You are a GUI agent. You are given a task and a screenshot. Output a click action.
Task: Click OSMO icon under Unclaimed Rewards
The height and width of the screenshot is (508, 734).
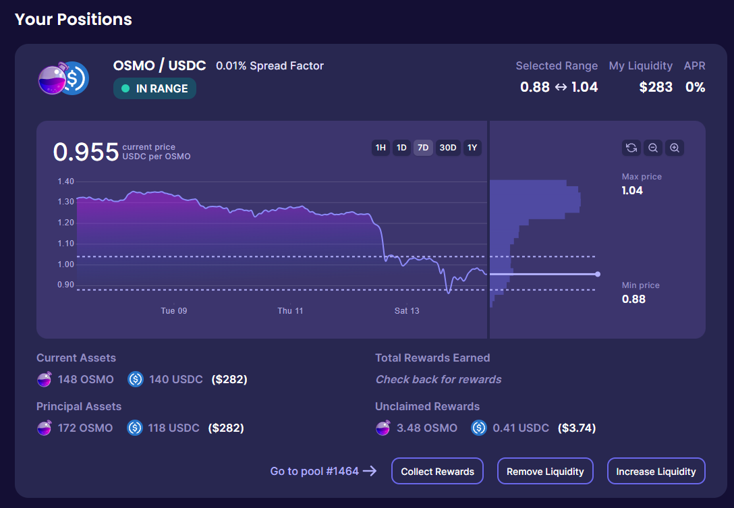383,428
